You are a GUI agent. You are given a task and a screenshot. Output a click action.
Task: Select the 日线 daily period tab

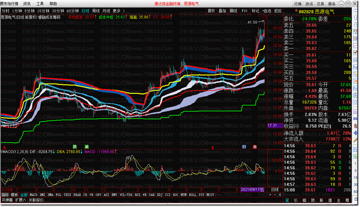(85, 11)
